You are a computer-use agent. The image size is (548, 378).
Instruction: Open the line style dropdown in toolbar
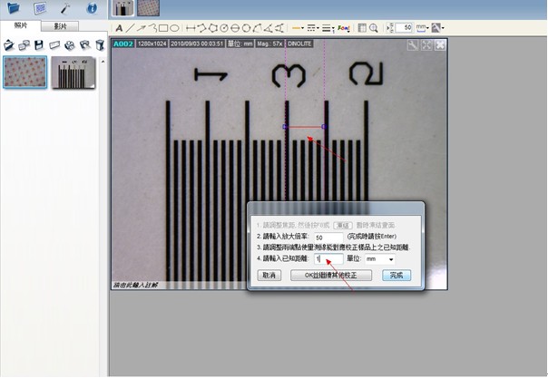tap(314, 28)
